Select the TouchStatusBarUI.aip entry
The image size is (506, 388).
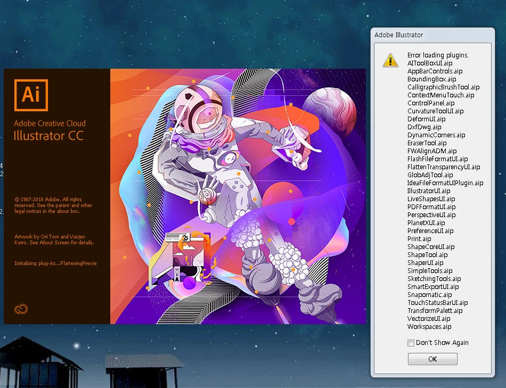(x=438, y=302)
